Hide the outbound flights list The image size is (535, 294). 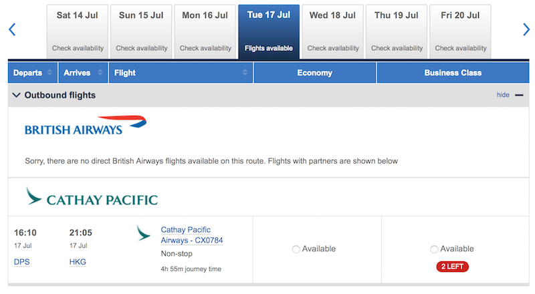coord(503,95)
